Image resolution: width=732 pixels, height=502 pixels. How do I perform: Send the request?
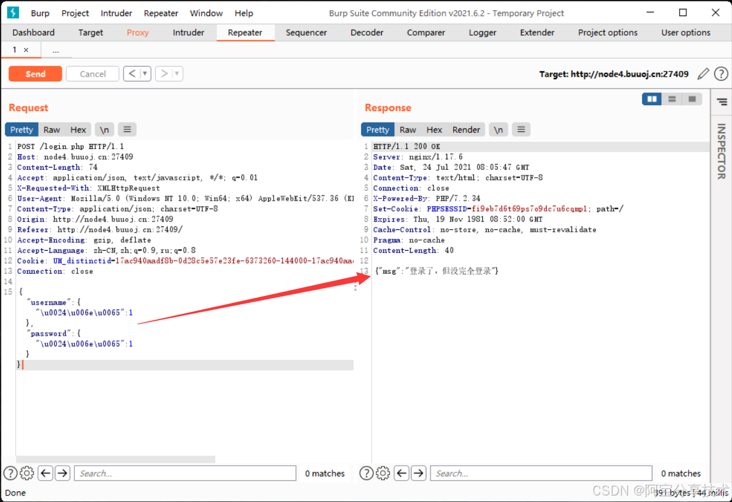click(x=35, y=74)
